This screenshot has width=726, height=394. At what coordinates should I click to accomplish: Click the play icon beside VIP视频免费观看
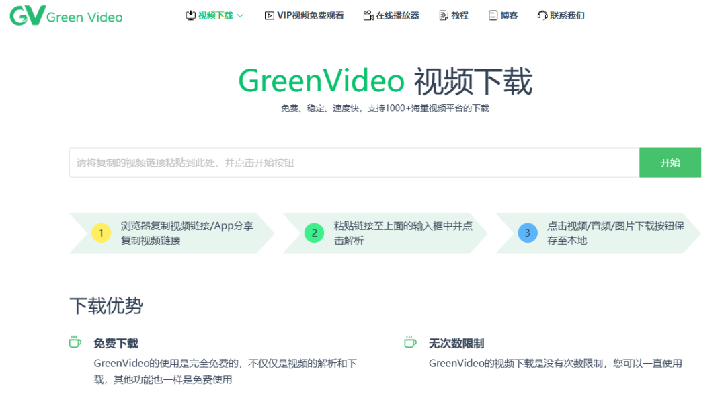(269, 15)
